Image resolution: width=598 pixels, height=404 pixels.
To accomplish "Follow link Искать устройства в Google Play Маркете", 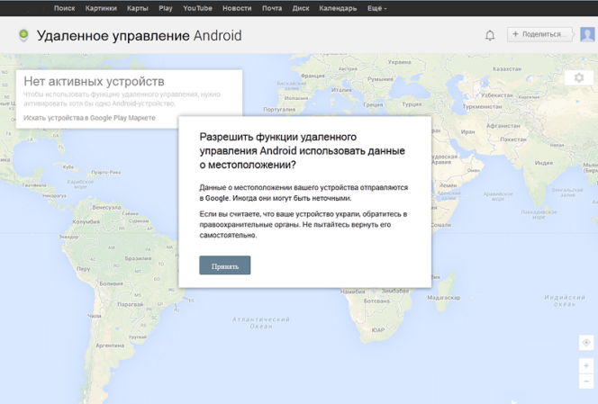I will point(90,118).
